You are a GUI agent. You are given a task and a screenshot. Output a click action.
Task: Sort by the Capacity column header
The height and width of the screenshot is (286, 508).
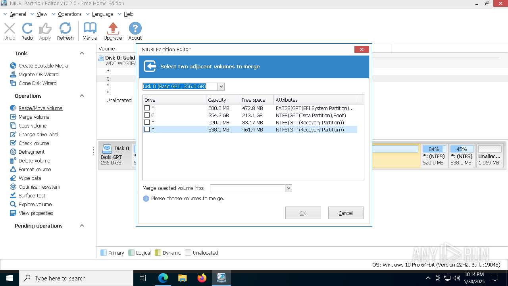click(x=223, y=100)
